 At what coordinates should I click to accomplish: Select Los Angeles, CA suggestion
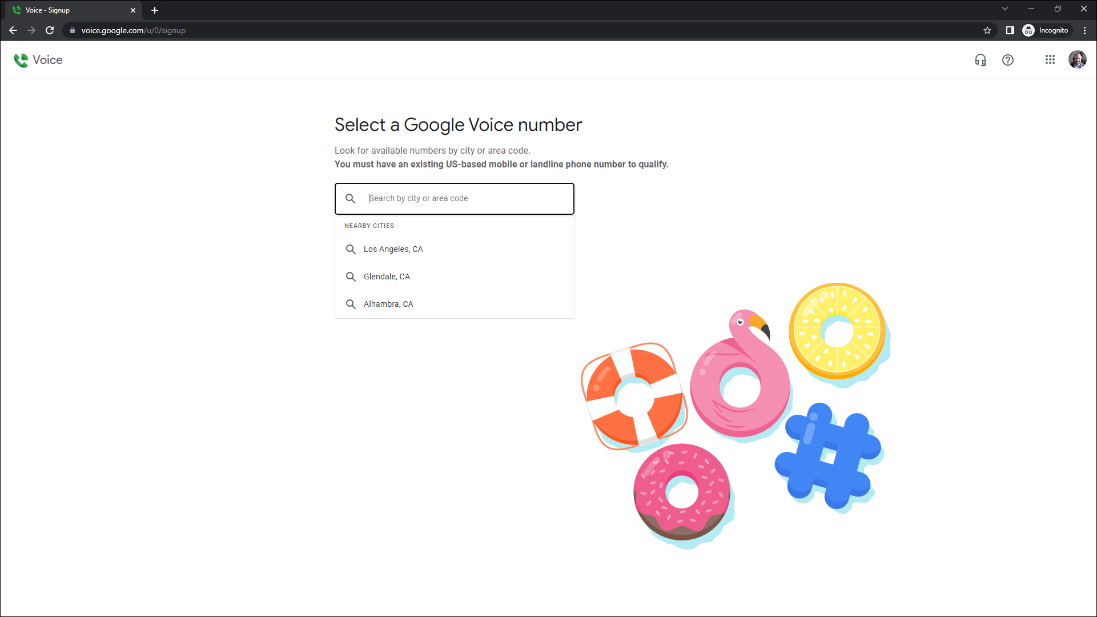click(393, 249)
